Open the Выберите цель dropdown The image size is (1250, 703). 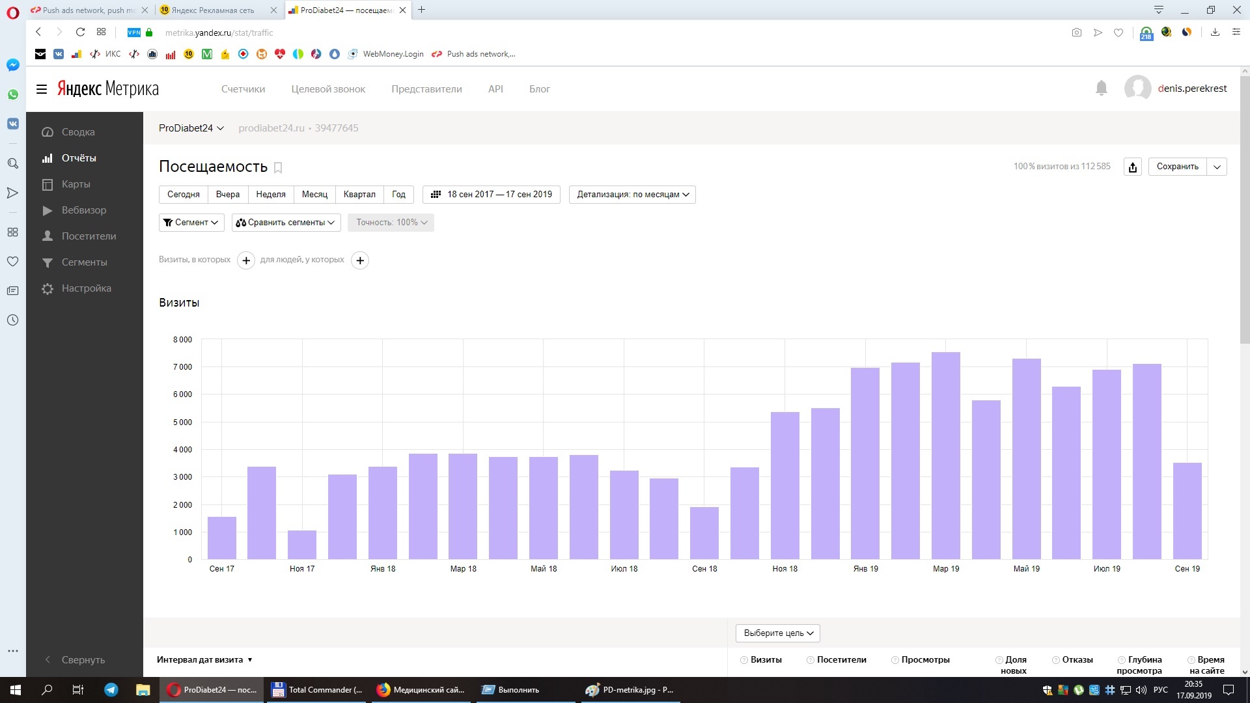click(x=777, y=633)
